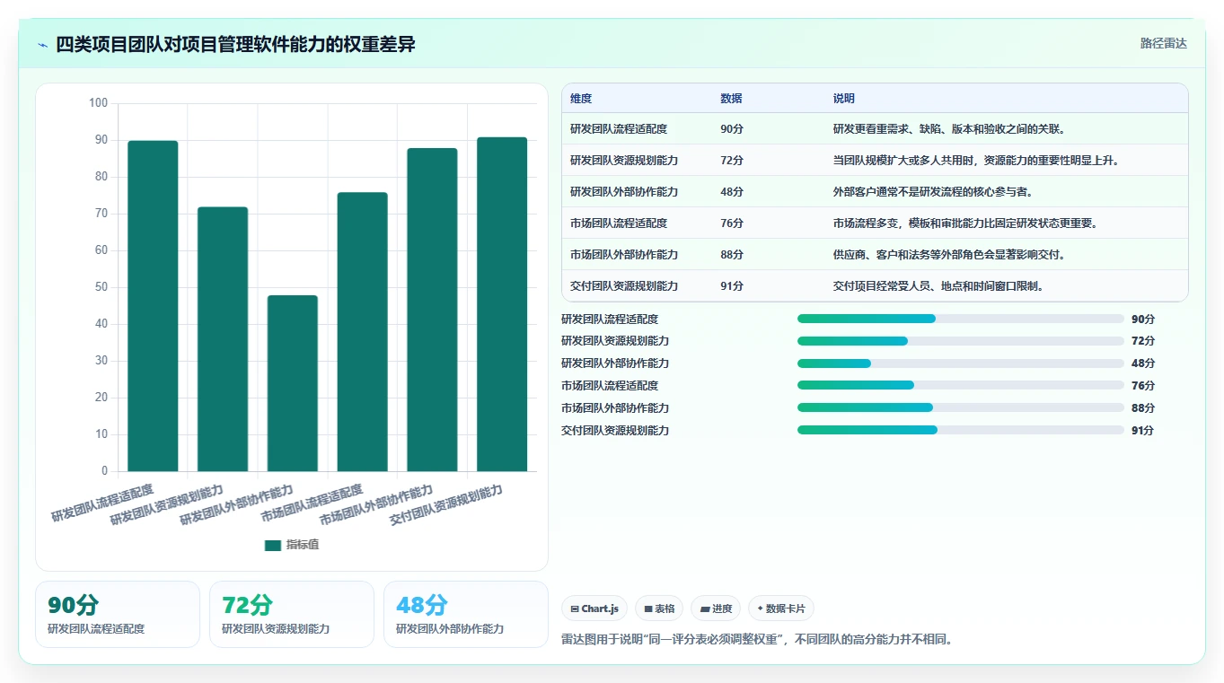Click the y-axis label 100
The image size is (1224, 683).
(x=98, y=103)
